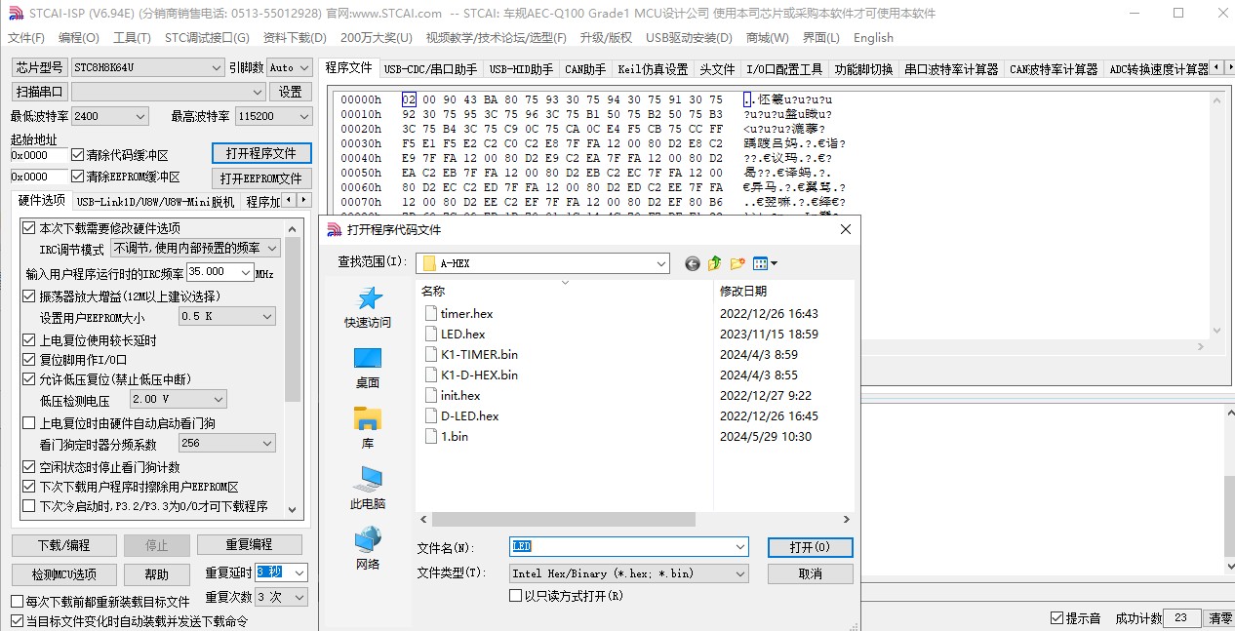1235x631 pixels.
Task: Switch to USB-Link1D/U8W/U8W-Mini脱机 tab
Action: click(x=155, y=202)
